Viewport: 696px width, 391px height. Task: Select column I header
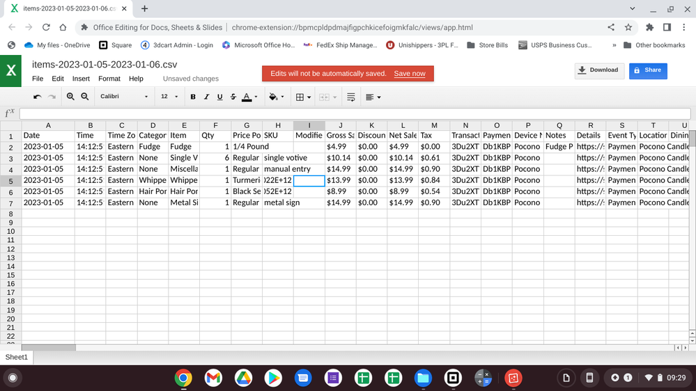(x=309, y=125)
